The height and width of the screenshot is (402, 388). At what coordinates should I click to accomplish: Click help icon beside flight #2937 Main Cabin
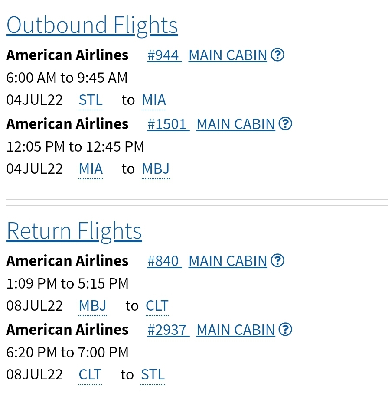pos(285,330)
